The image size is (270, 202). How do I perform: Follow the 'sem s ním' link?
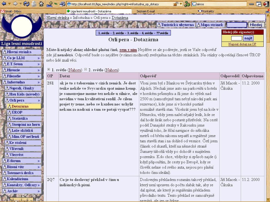[x=128, y=50]
